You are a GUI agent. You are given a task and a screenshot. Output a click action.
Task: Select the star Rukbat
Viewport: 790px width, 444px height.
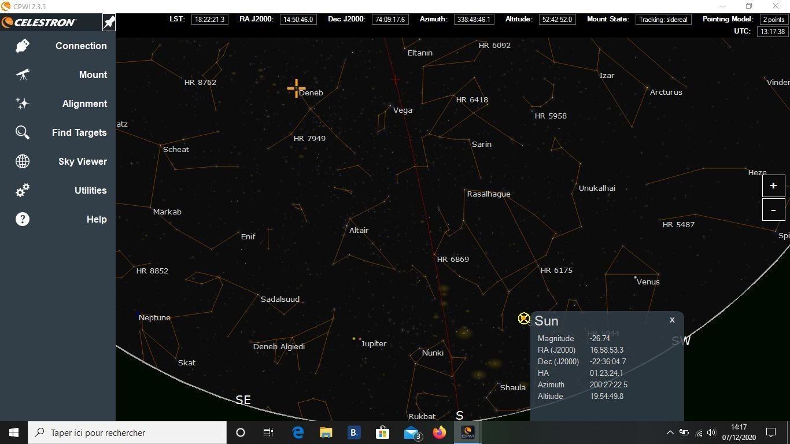click(x=422, y=416)
